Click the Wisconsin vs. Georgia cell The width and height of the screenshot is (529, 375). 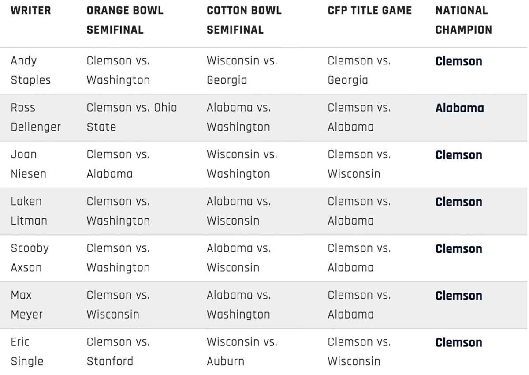(242, 71)
